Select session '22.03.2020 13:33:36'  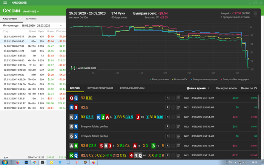[x=33, y=65]
